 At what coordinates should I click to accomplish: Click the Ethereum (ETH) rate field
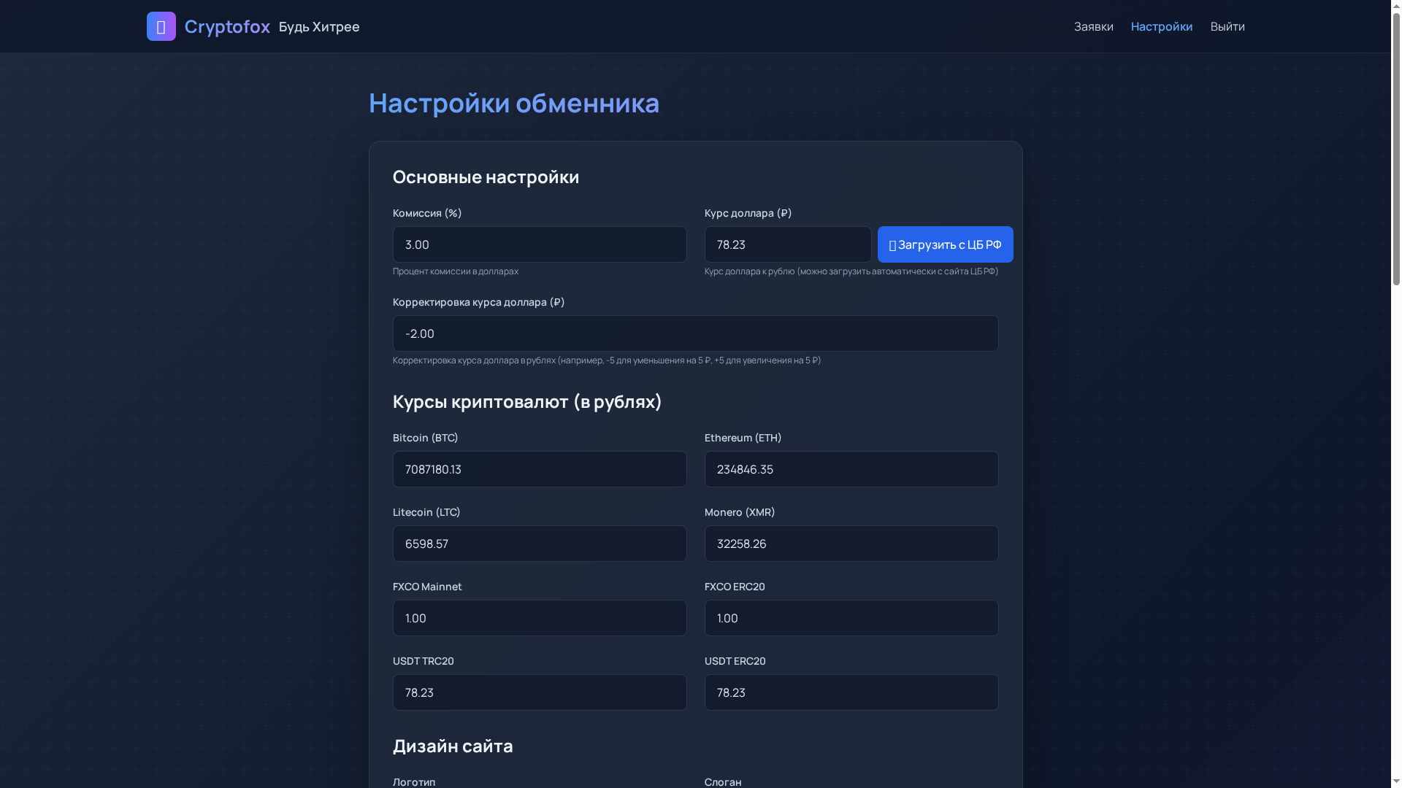(x=851, y=469)
